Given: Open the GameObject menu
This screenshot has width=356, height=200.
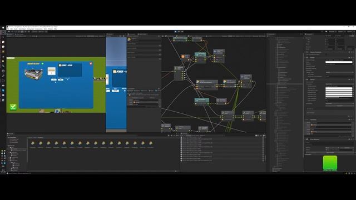Looking at the screenshot, I should pyautogui.click(x=22, y=29).
